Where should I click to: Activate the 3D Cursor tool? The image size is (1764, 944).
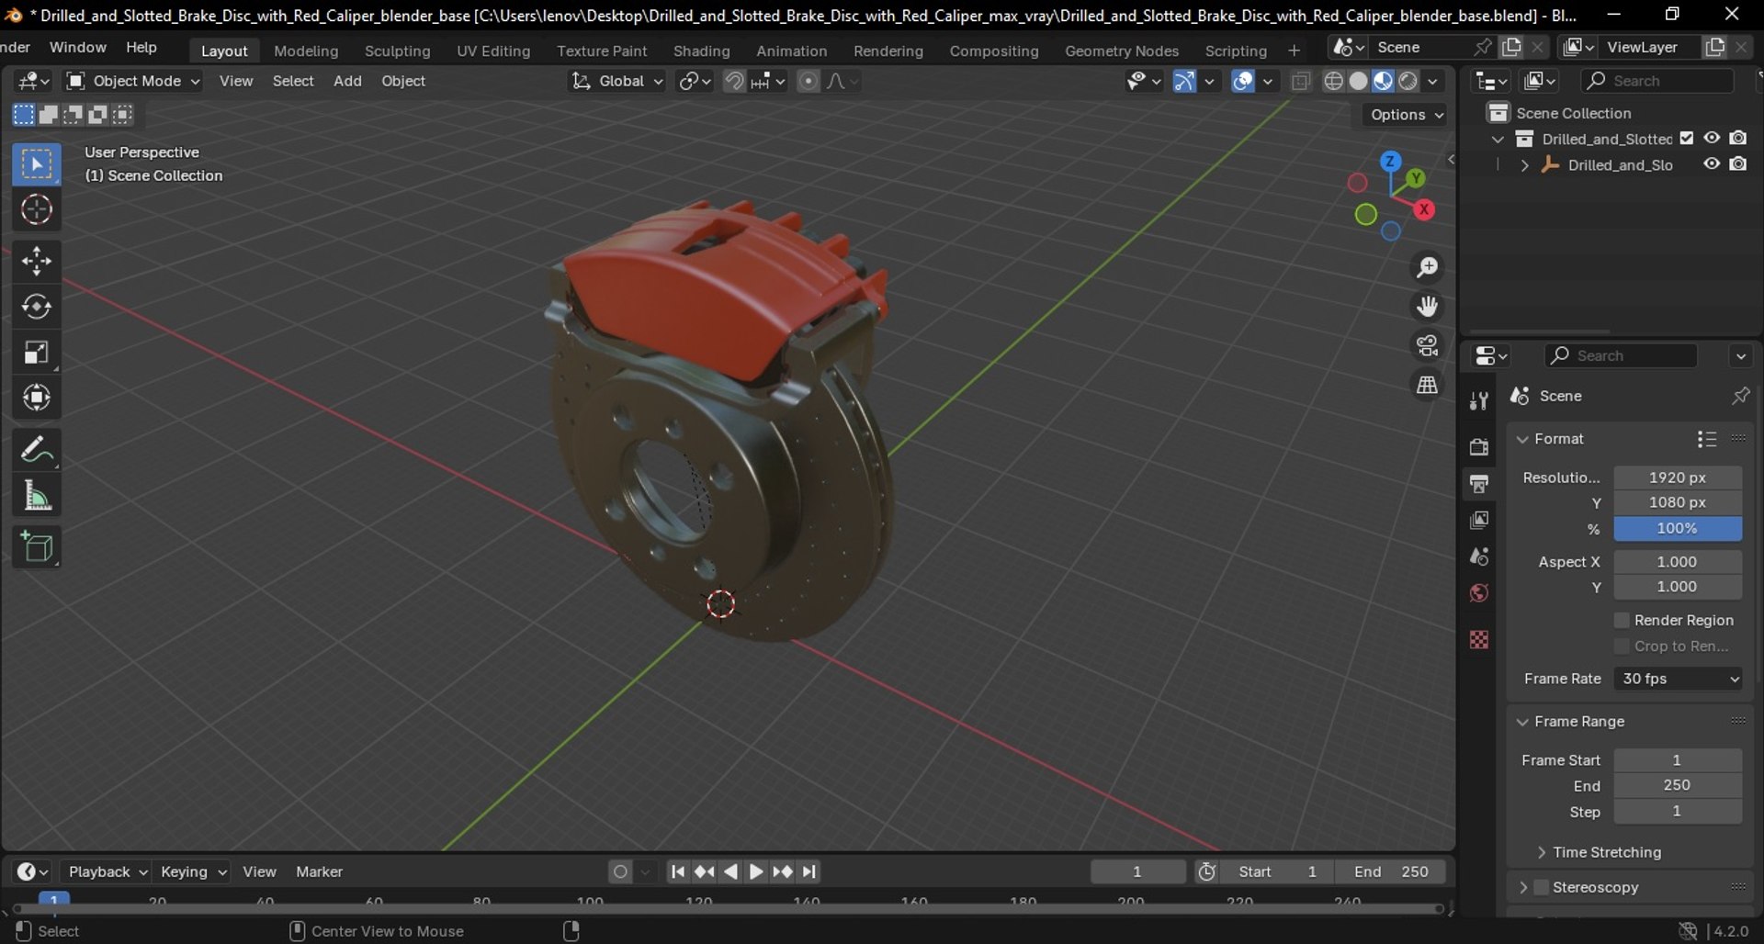(x=37, y=210)
